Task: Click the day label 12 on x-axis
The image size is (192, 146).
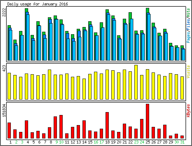Action: (73, 142)
